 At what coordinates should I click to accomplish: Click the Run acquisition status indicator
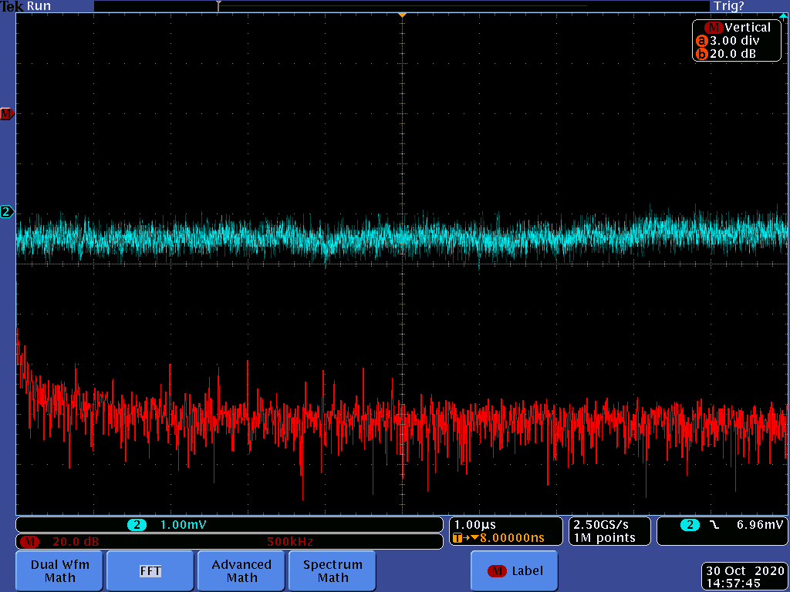coord(39,6)
